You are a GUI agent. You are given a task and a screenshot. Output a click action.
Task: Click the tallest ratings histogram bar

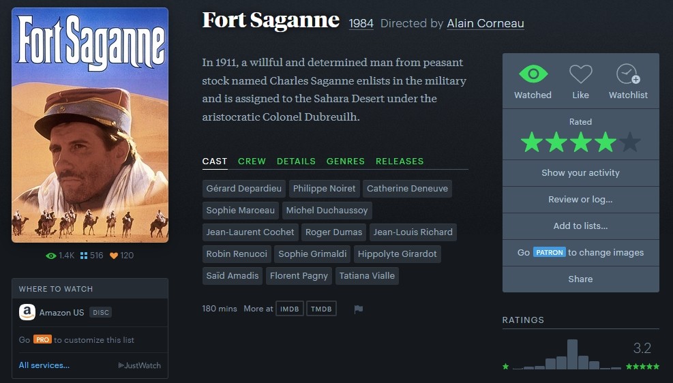point(572,354)
